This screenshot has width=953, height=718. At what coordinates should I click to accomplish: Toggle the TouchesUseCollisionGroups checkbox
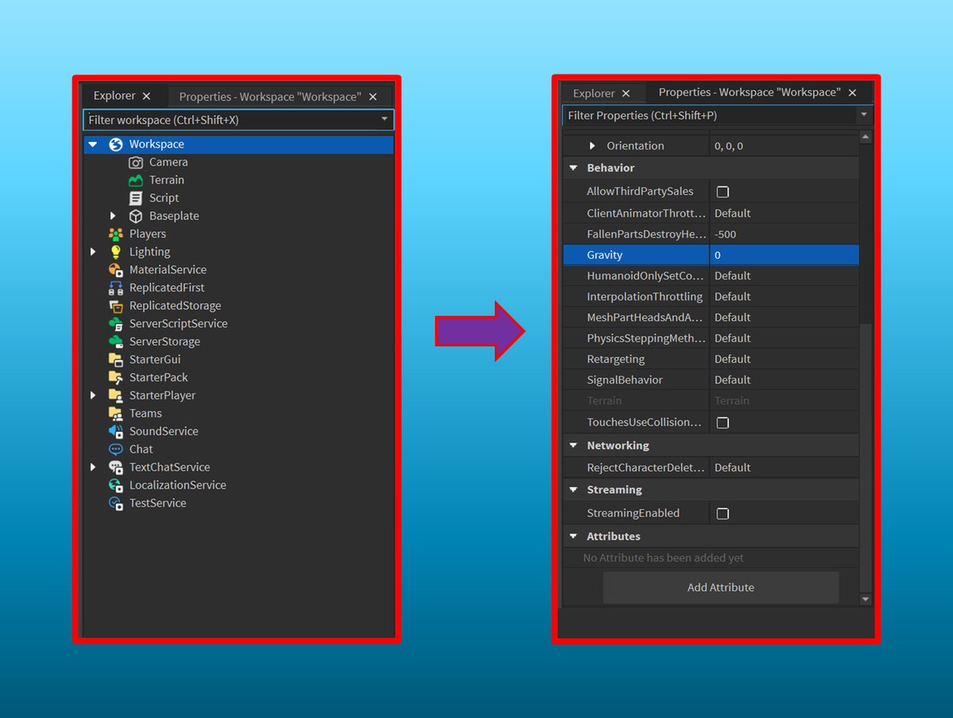[723, 423]
